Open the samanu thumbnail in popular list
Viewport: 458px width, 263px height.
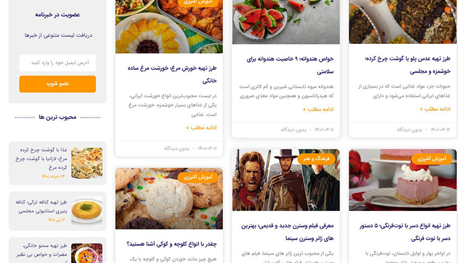87,253
